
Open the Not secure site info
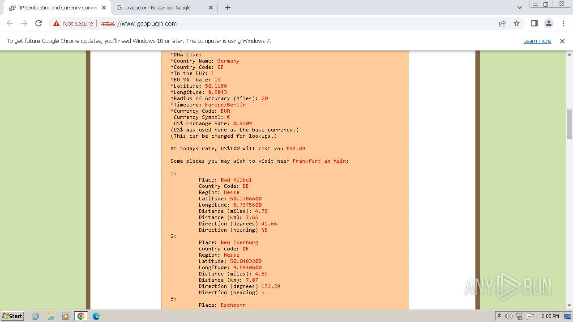[x=73, y=24]
